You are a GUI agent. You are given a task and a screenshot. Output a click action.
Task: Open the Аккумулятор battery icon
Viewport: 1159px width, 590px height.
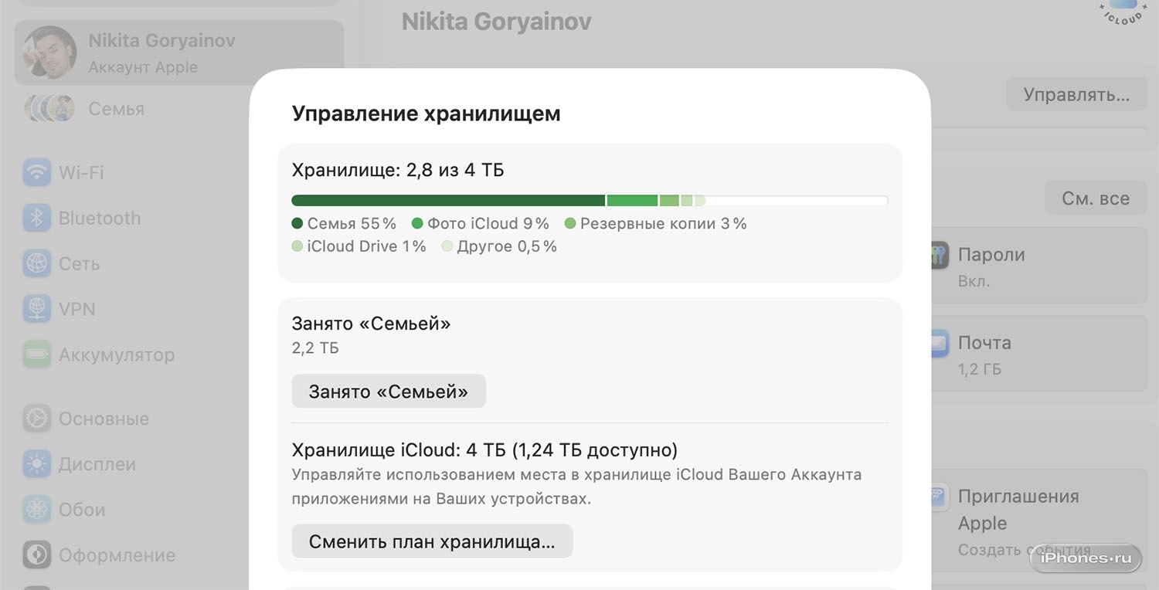click(36, 354)
